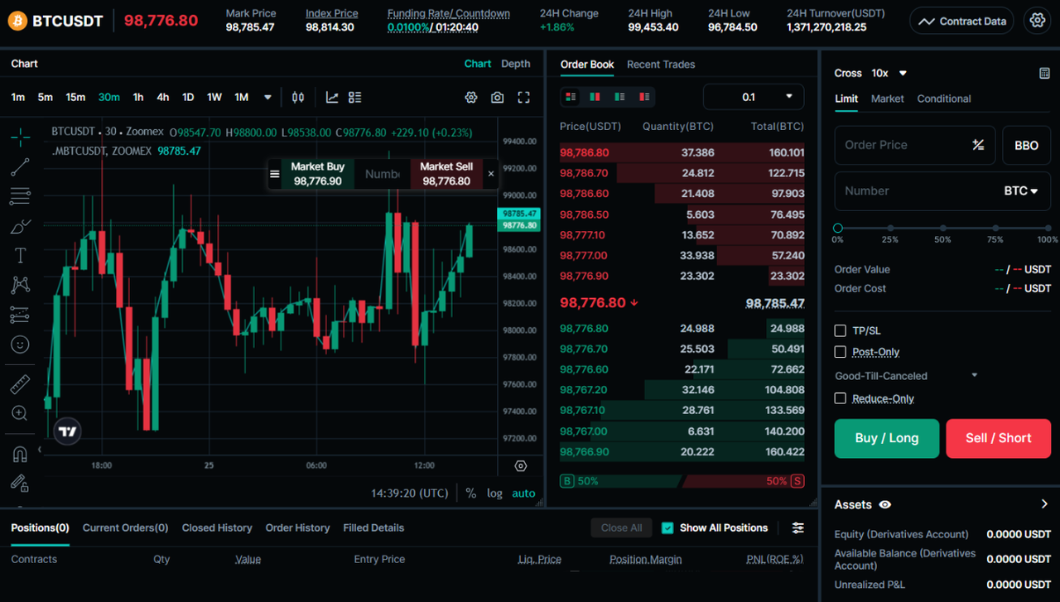Open the indicators line chart icon
Image resolution: width=1060 pixels, height=602 pixels.
332,97
